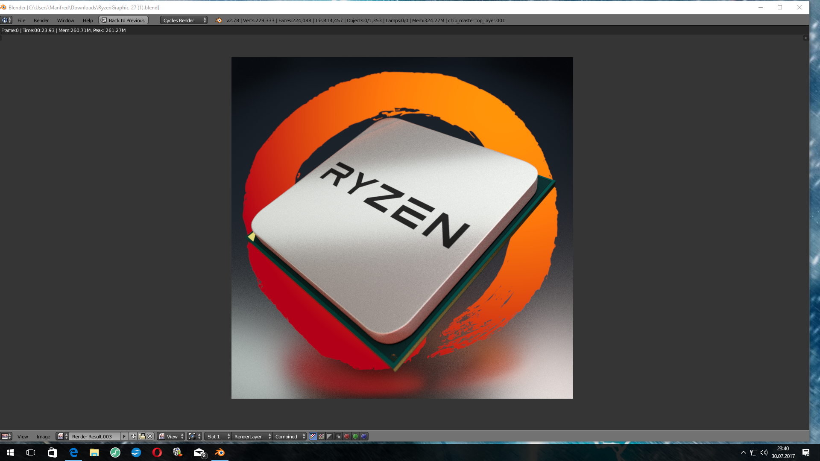Open the image browse datablock icon
Image resolution: width=820 pixels, height=461 pixels.
click(62, 436)
